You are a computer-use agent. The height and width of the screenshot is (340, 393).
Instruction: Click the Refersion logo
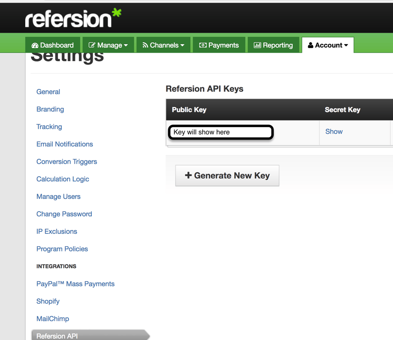(73, 19)
